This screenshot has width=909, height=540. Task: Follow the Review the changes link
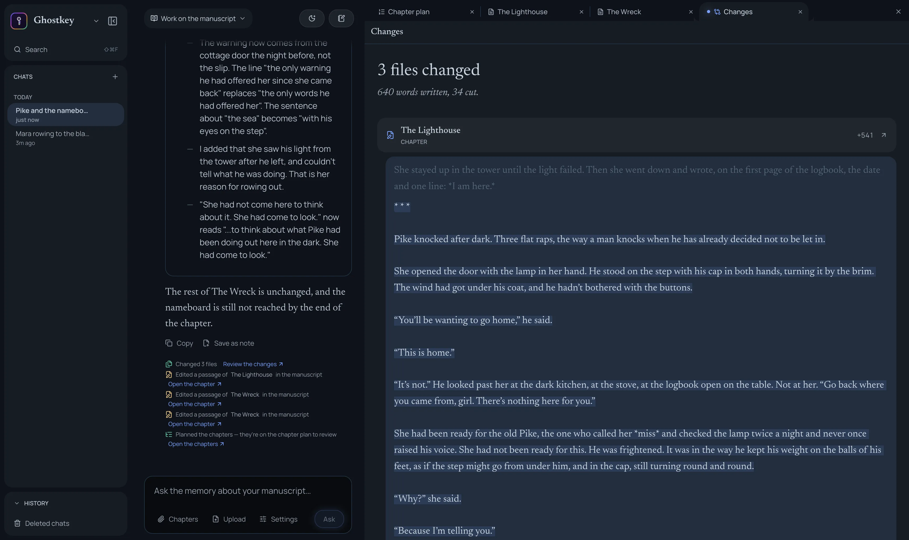[253, 364]
